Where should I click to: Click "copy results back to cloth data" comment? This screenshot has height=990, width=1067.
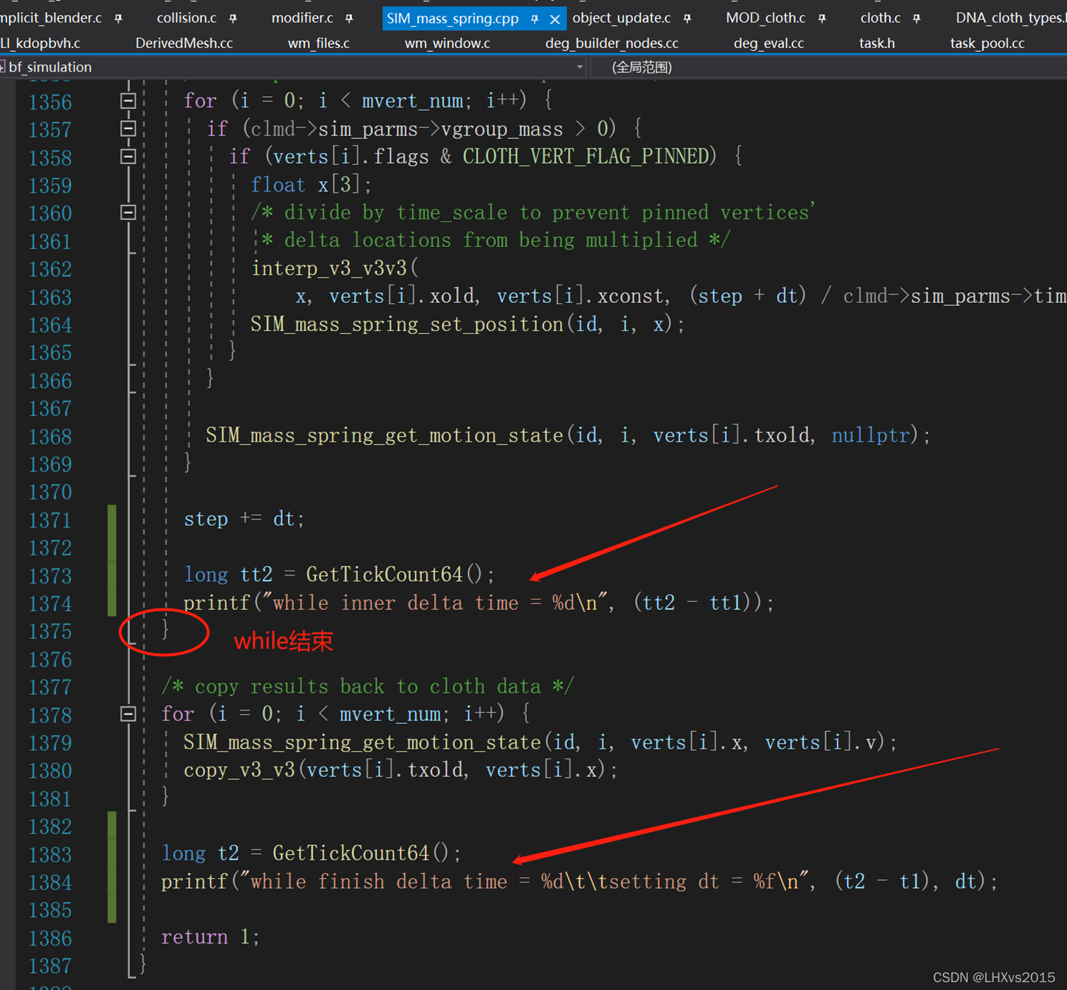(x=367, y=686)
